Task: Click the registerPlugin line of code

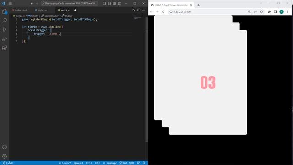Action: 60,19
